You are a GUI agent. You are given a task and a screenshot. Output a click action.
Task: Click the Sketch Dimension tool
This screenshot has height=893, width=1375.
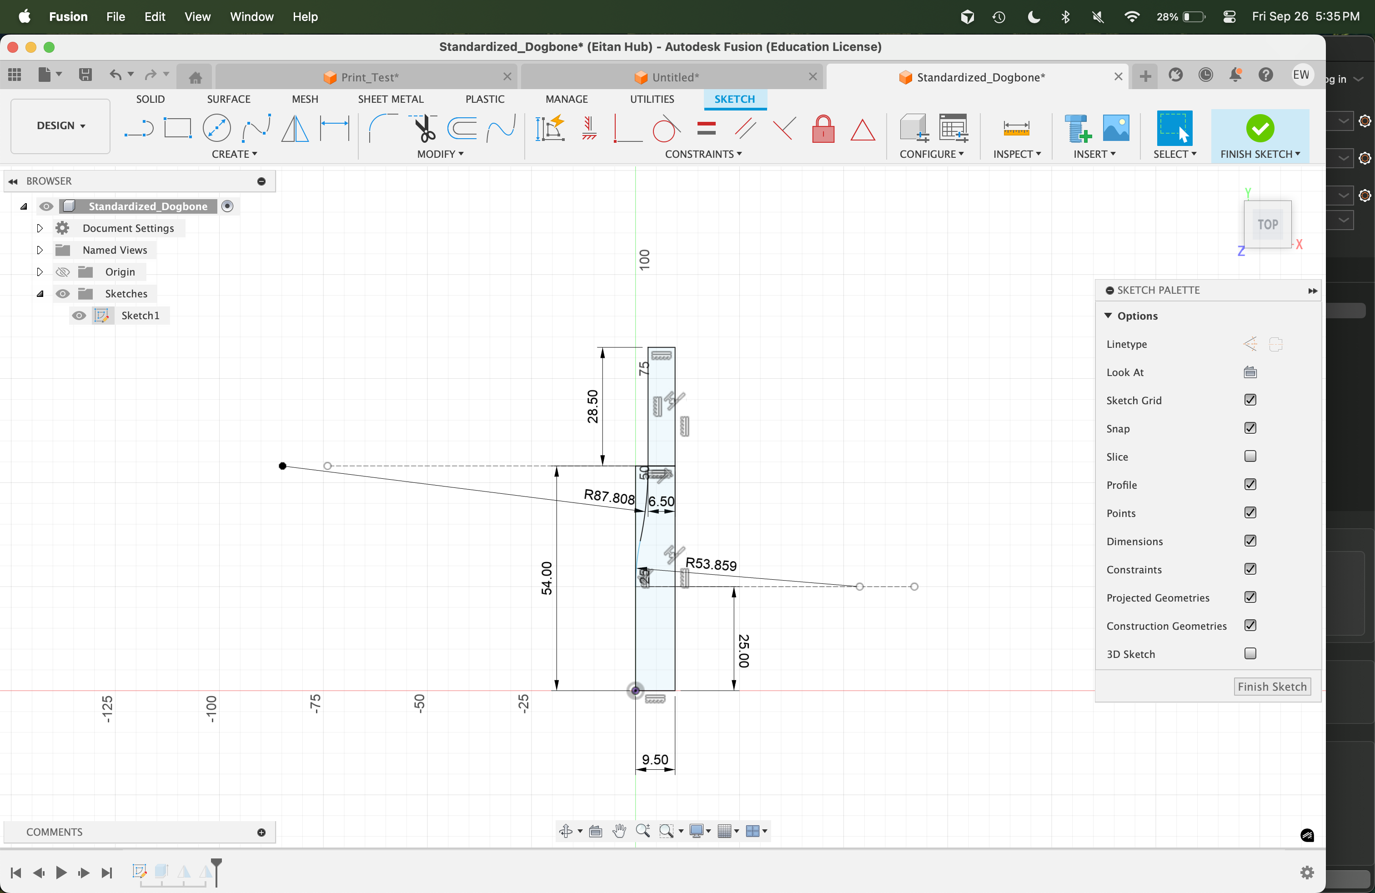(x=335, y=128)
